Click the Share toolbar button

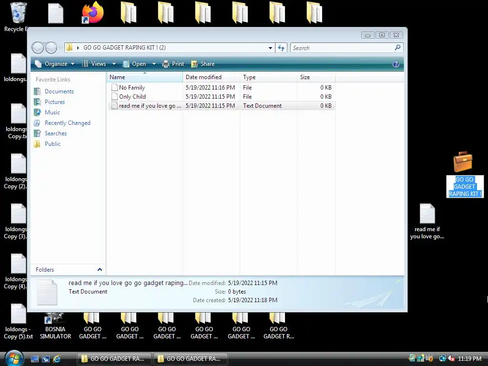pyautogui.click(x=203, y=64)
